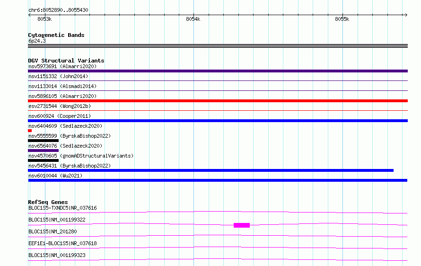Select the purple nsv6564076 variant bar
Image resolution: width=421 pixels, height=266 pixels.
click(43, 151)
